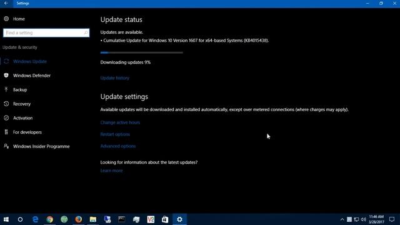
Task: Open the V2 app on taskbar
Action: click(151, 219)
